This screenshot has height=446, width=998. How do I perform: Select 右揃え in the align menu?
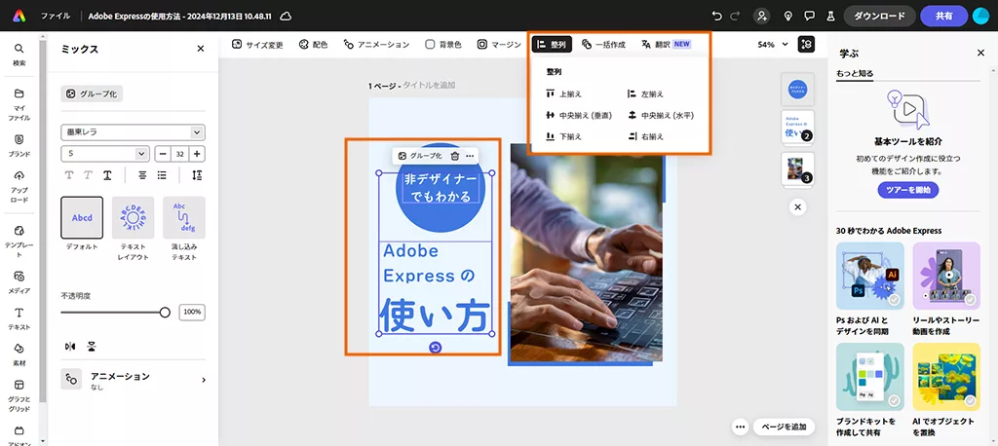[645, 136]
